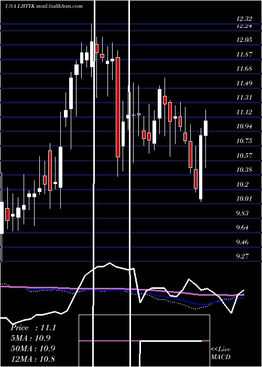262x367 pixels.
Task: Click the '<<Live MACD' label
Action: coord(221,353)
